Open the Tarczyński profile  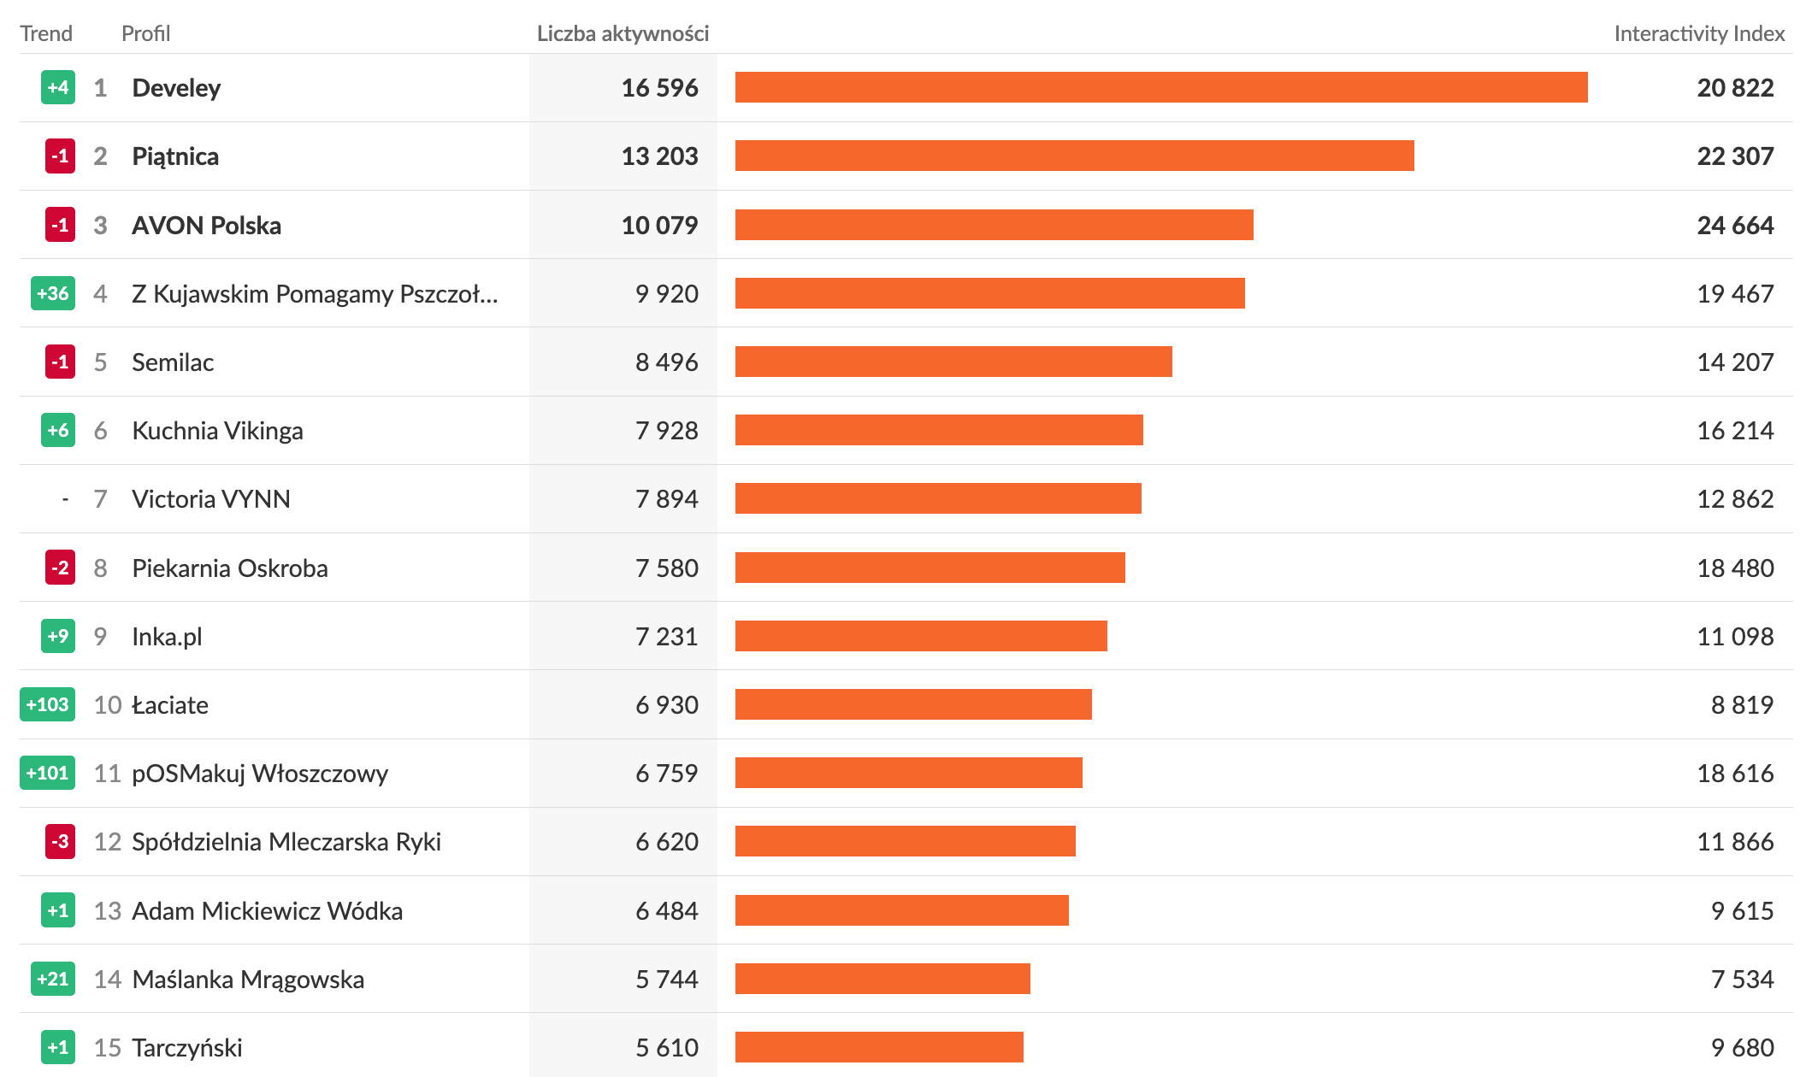click(187, 1048)
